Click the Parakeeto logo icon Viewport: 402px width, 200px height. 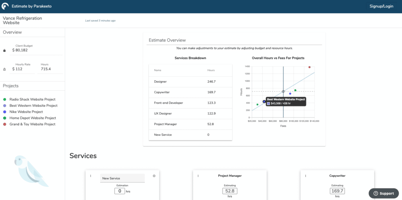(x=5, y=6)
